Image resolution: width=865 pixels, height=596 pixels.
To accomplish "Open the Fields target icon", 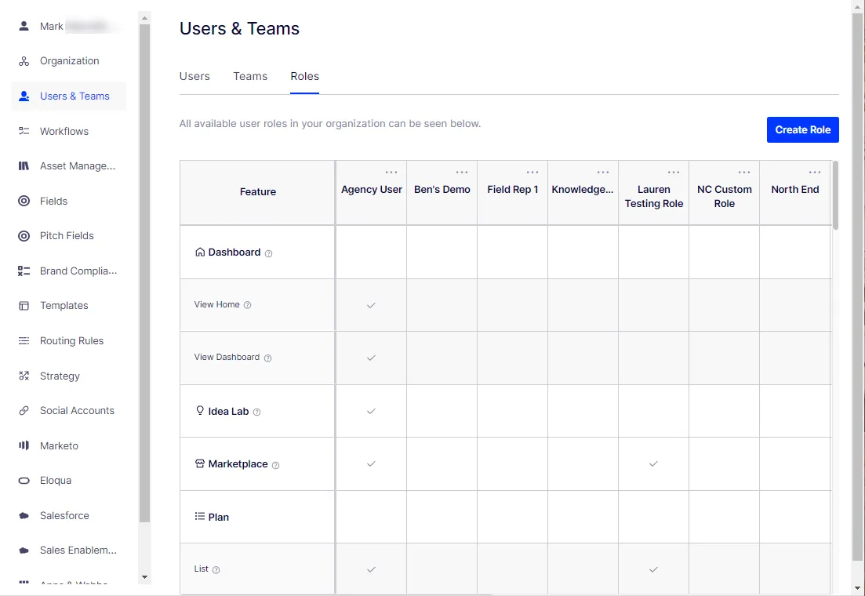I will (24, 201).
